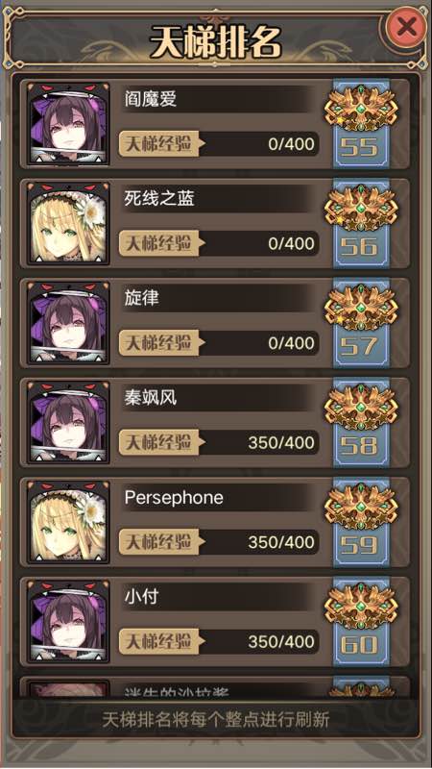Tap 旋律's avatar portrait
Screen dimensions: 432x769
coord(68,323)
